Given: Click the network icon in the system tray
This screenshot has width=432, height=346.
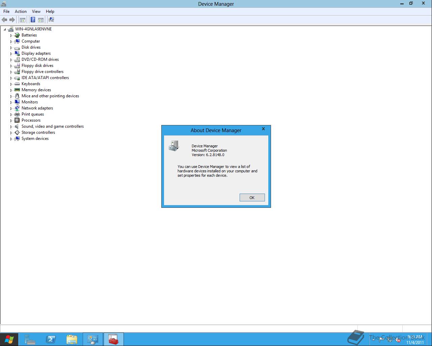Looking at the screenshot, I should 390,340.
